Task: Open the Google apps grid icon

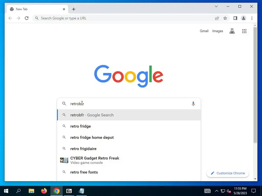Action: (x=244, y=31)
